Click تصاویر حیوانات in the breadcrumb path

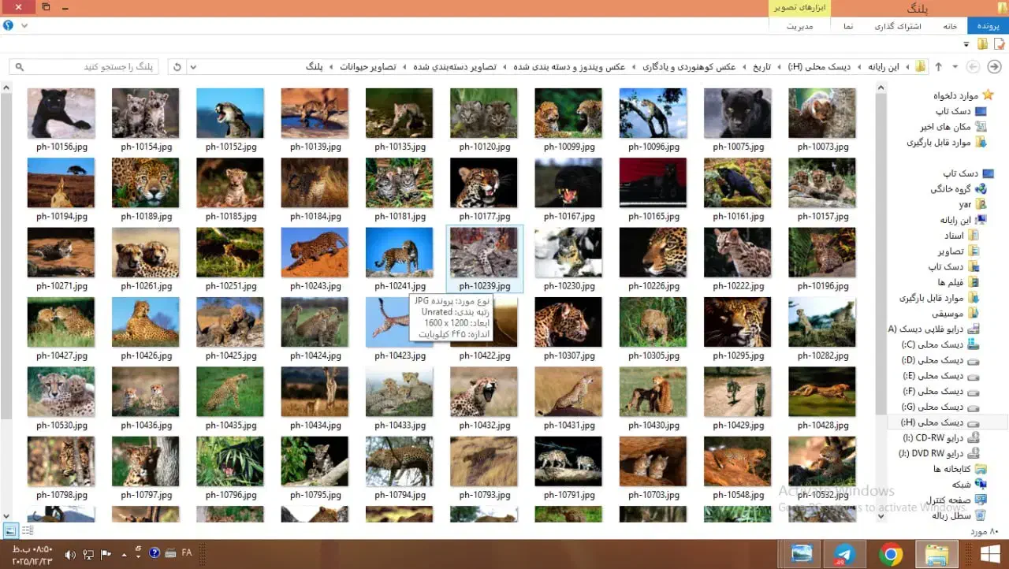tap(368, 67)
